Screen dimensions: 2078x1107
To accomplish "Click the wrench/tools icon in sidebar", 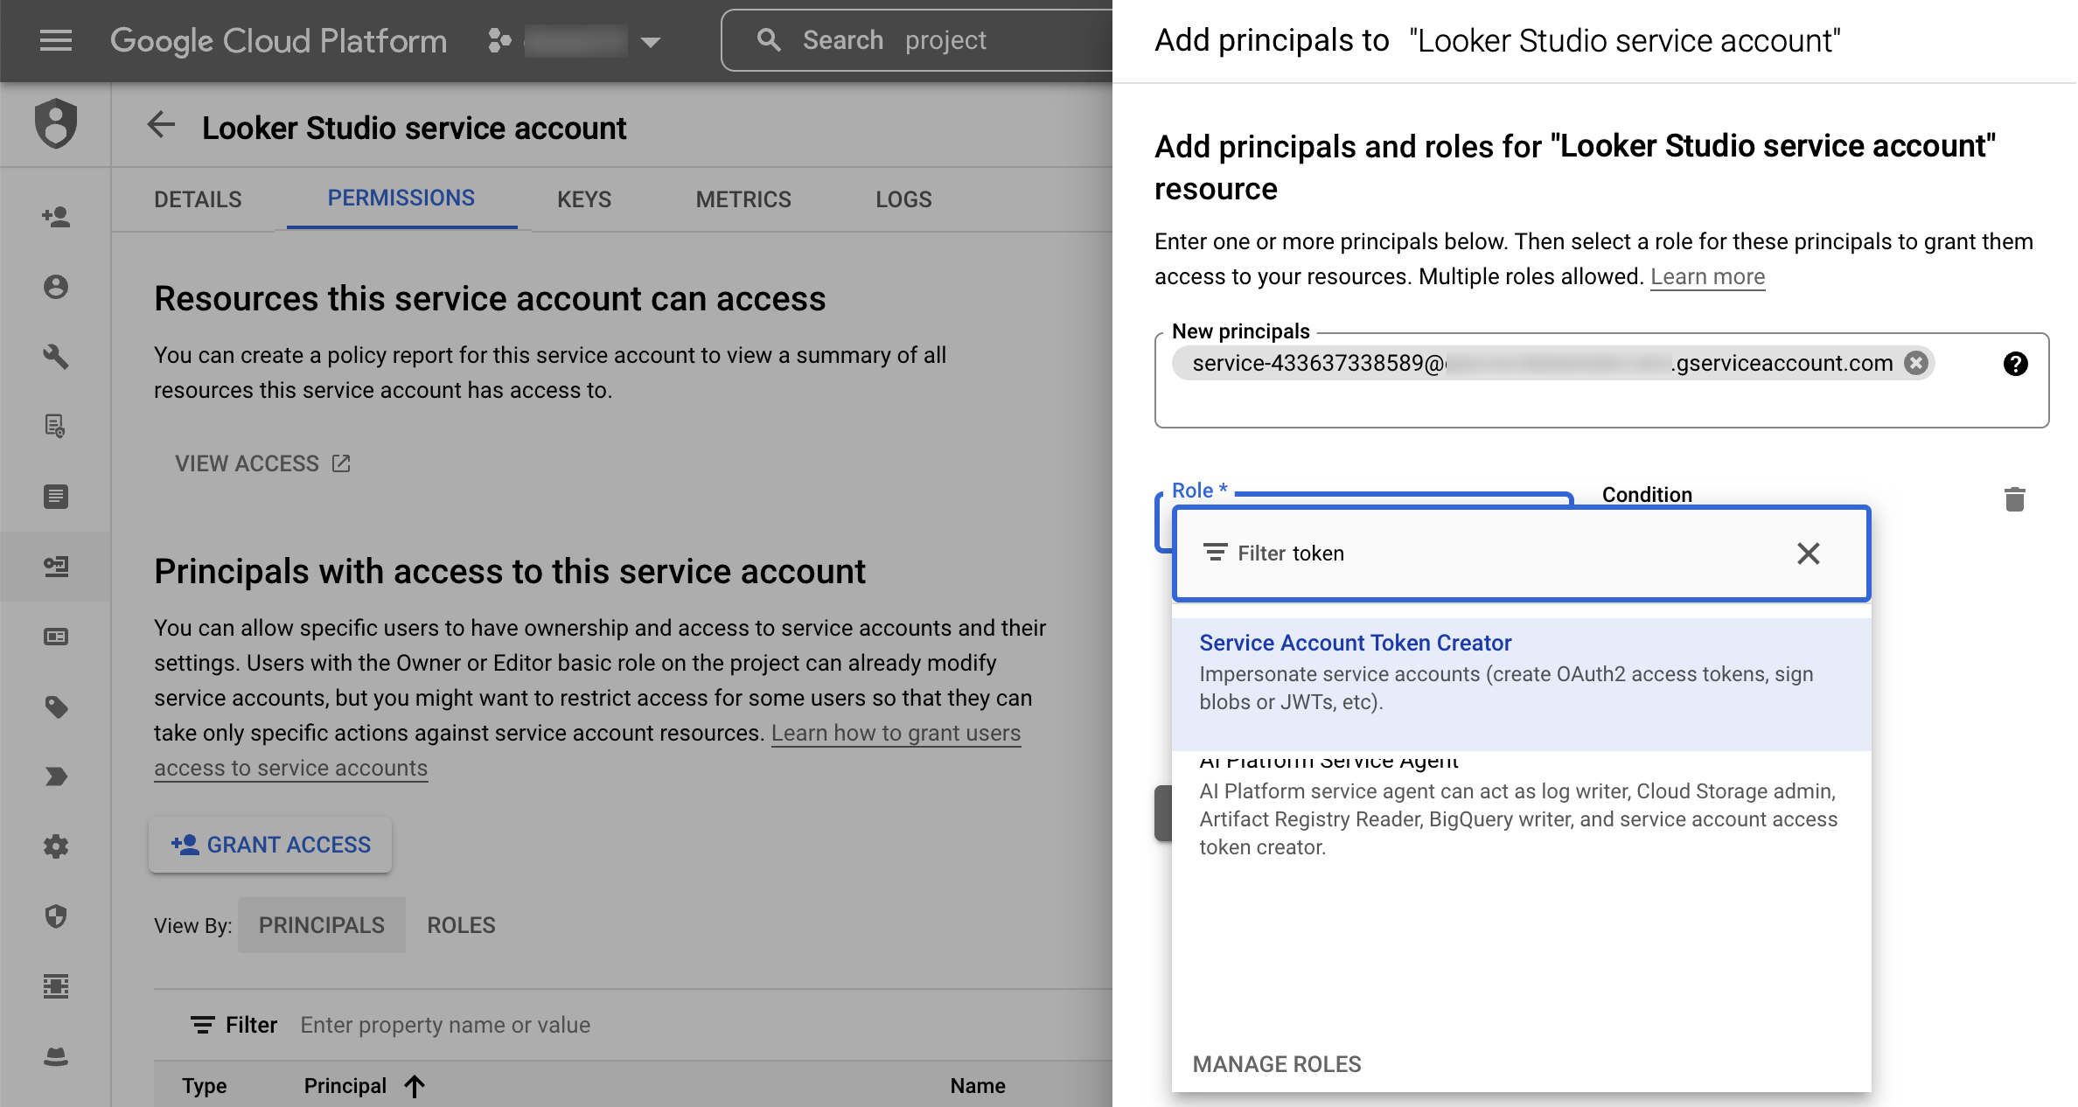I will point(55,356).
